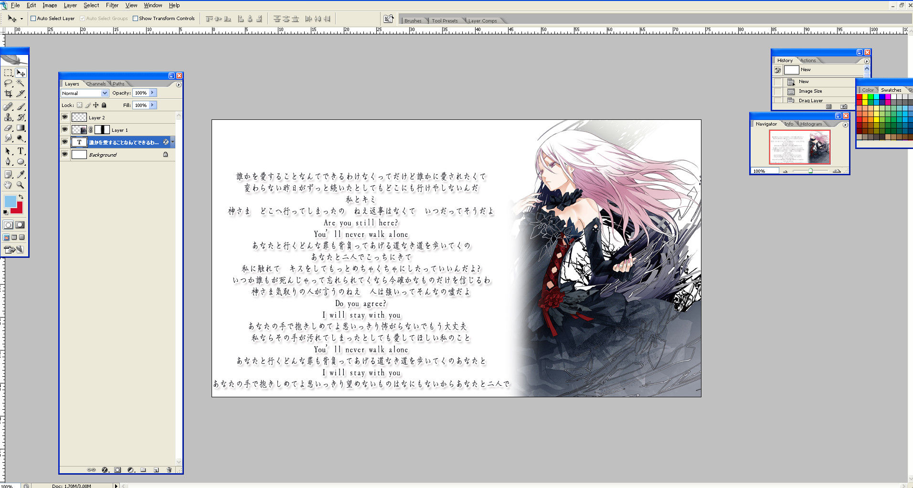This screenshot has width=913, height=488.
Task: Reset default foreground and background colors
Action: [6, 212]
